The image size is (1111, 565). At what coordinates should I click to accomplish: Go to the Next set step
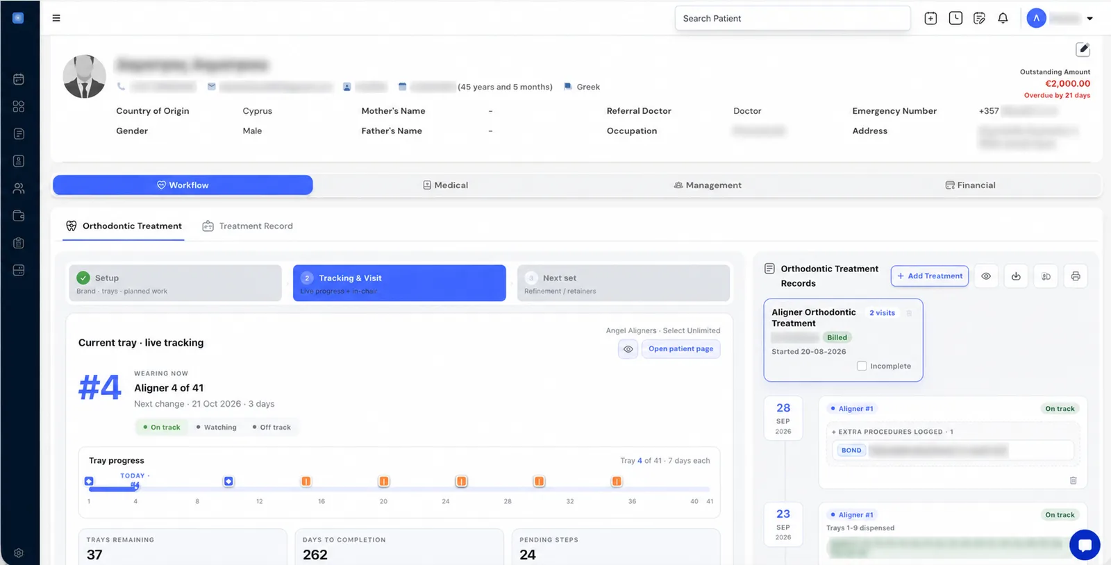pos(624,283)
